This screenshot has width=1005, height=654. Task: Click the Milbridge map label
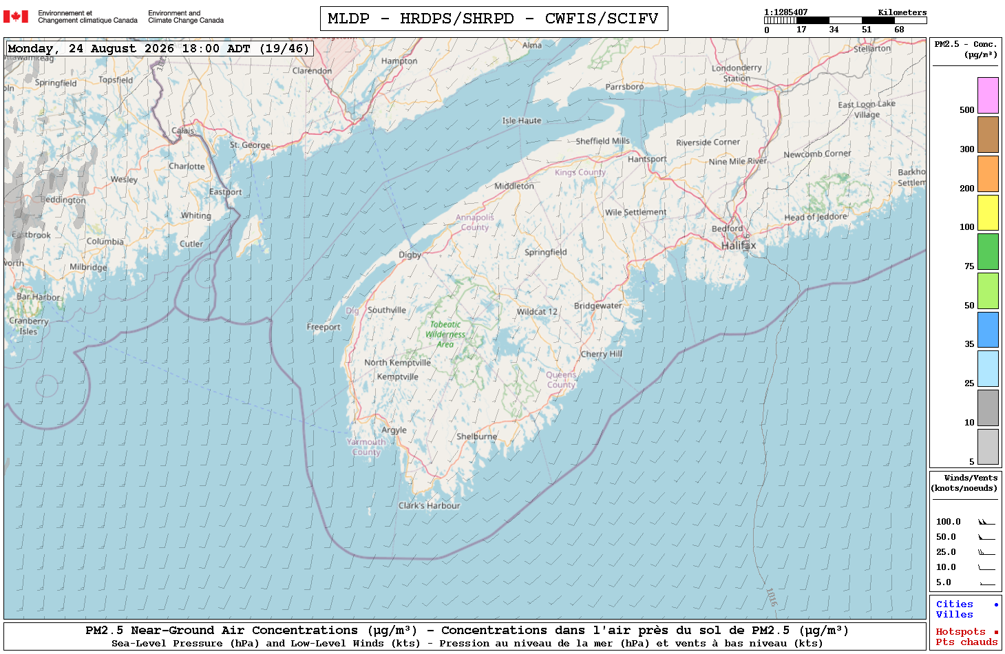(88, 267)
